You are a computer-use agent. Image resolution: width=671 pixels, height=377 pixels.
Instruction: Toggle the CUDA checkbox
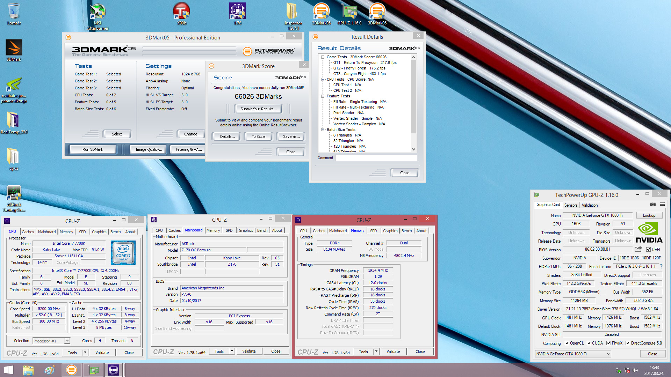pos(589,343)
